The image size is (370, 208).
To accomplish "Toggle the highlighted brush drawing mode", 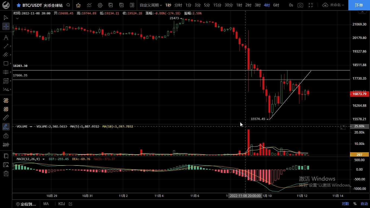I will [x=6, y=126].
